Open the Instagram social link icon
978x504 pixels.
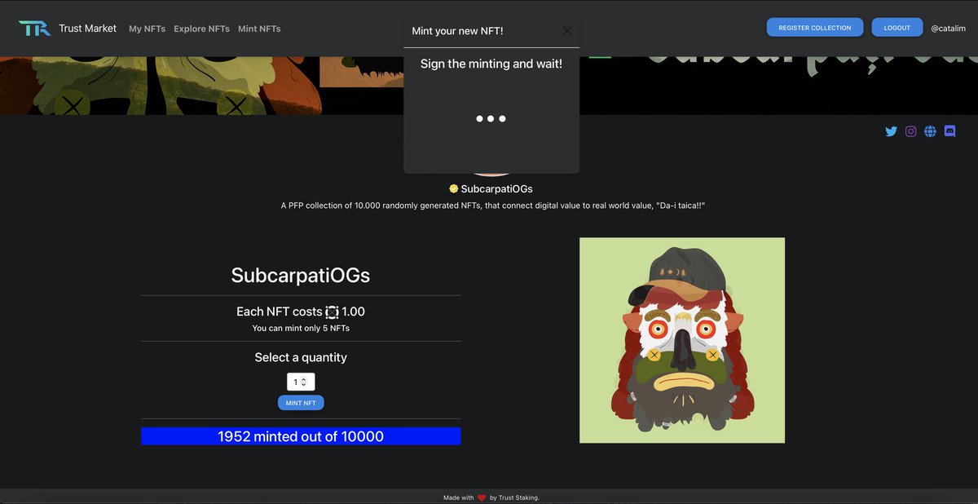point(911,131)
